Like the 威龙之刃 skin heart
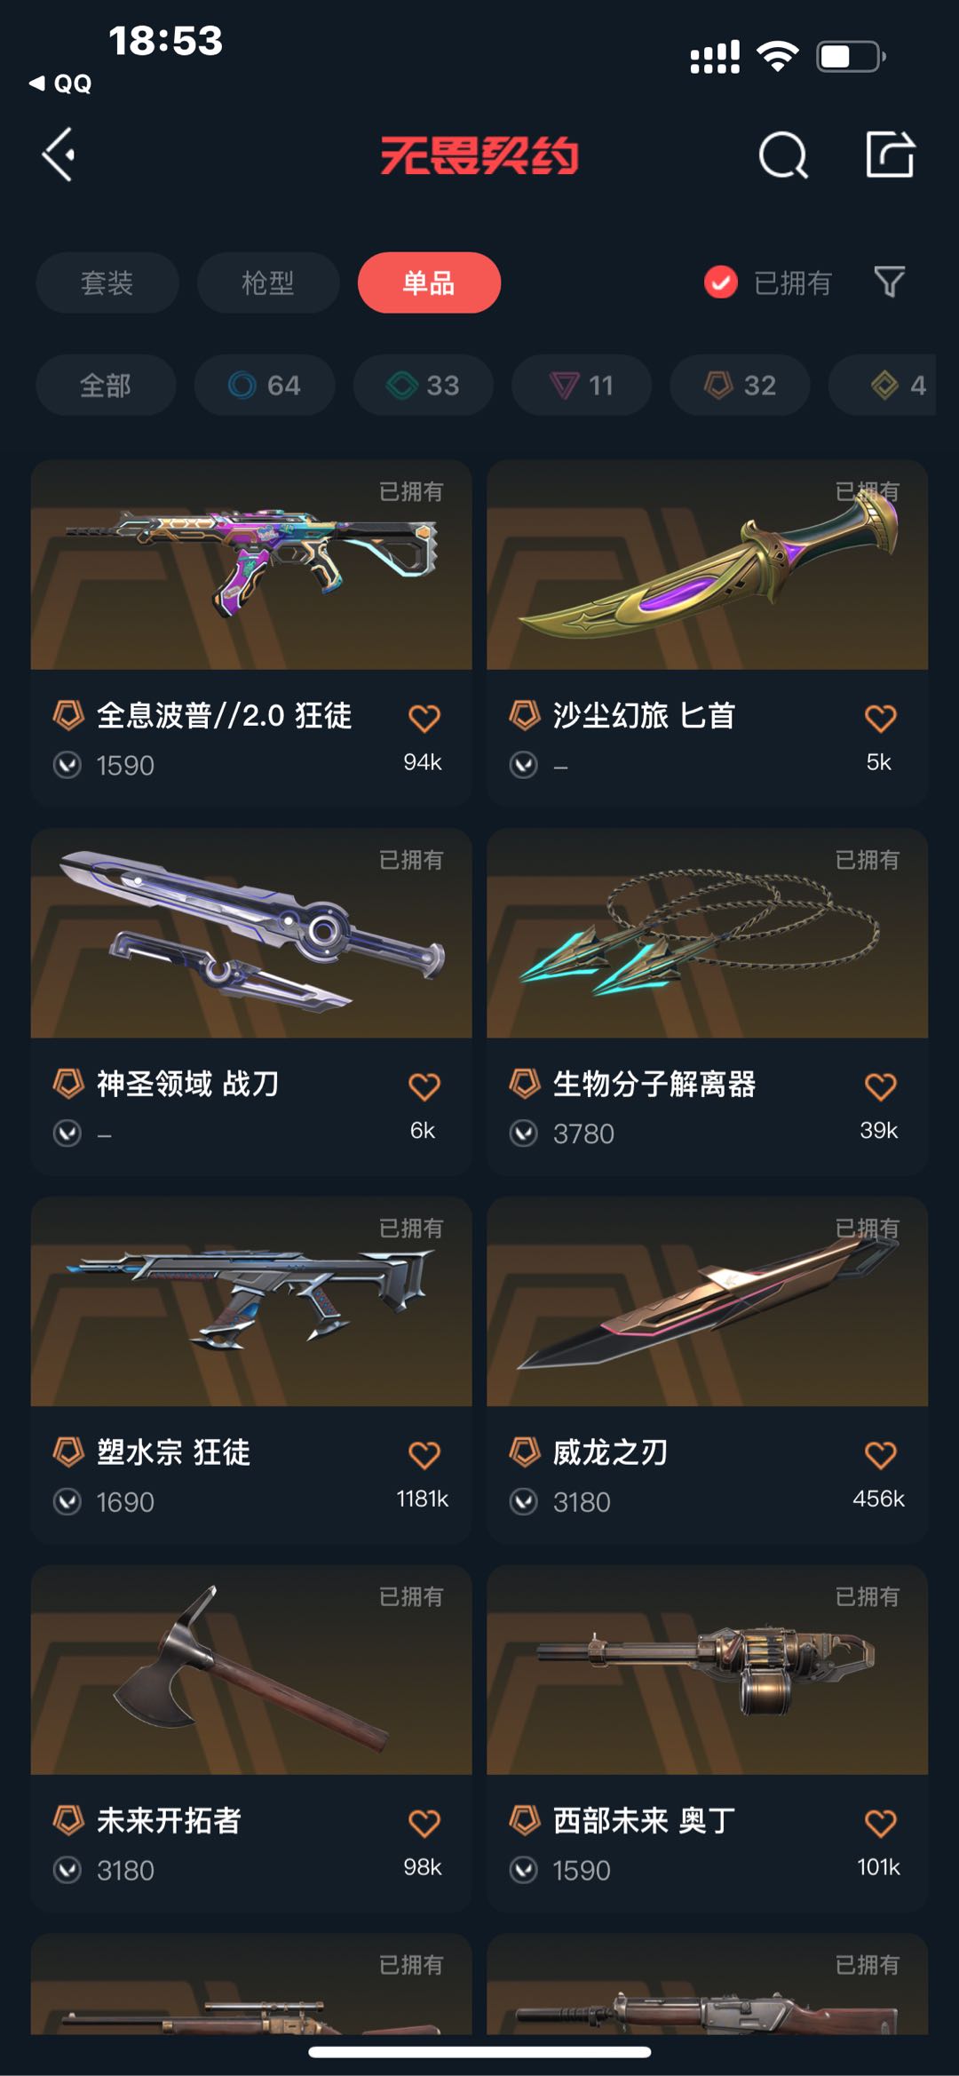 pyautogui.click(x=880, y=1454)
